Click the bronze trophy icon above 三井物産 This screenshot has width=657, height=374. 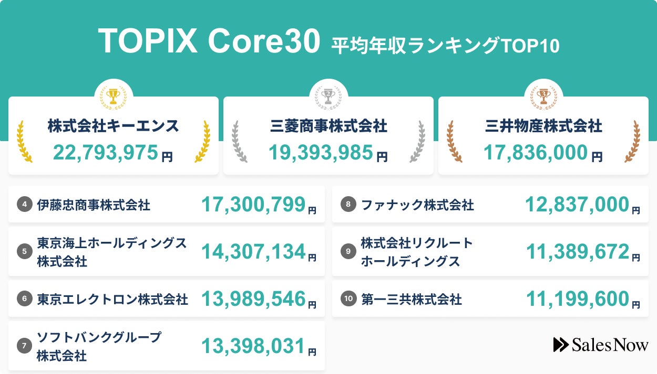click(543, 95)
